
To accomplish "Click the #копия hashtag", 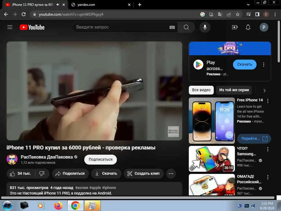I will pos(82,188).
